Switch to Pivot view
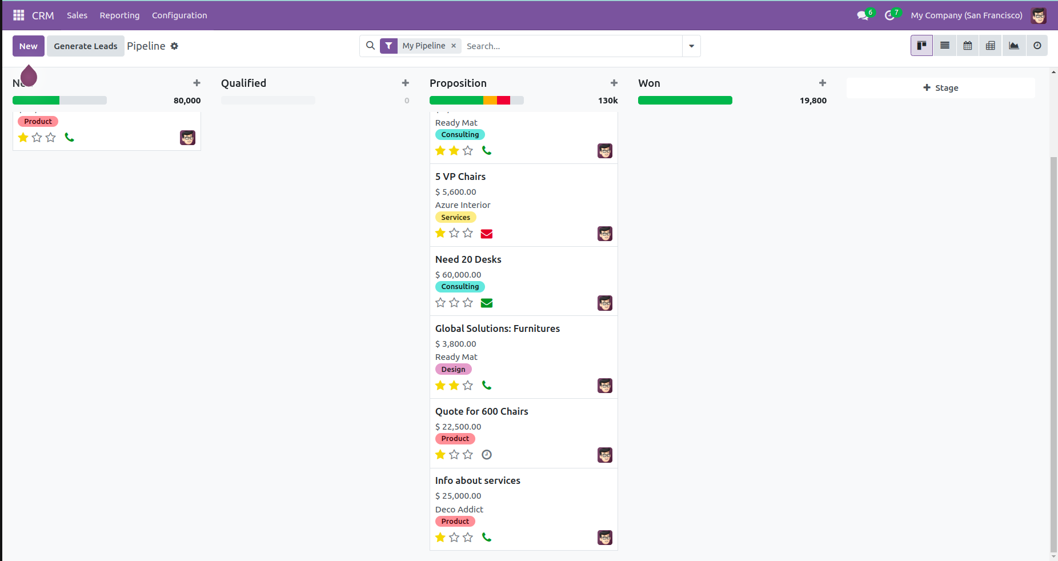This screenshot has width=1058, height=561. (x=991, y=46)
